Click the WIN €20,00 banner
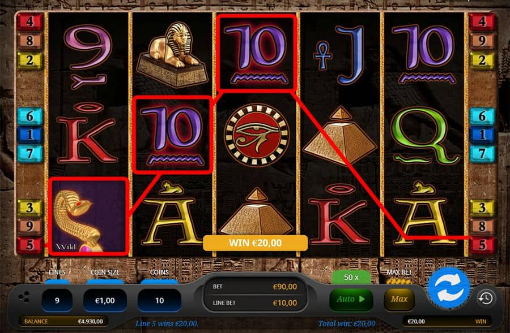This screenshot has height=333, width=510. 256,243
